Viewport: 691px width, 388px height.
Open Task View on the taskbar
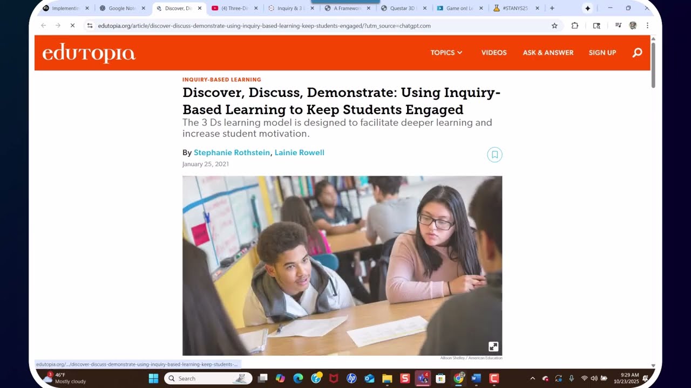click(262, 378)
